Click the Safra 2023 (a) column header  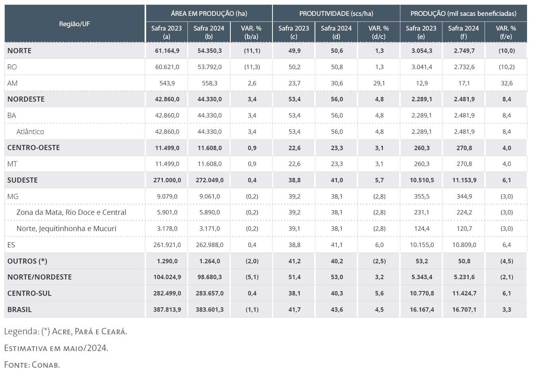click(x=166, y=32)
